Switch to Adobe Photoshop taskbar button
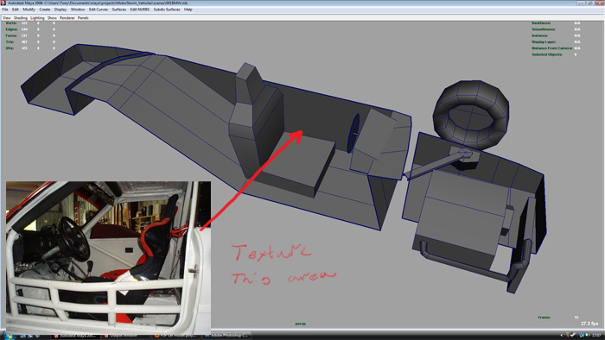Image resolution: width=605 pixels, height=340 pixels. pyautogui.click(x=226, y=336)
